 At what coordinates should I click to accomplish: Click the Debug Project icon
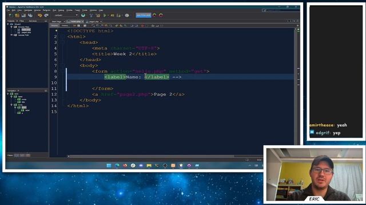click(113, 15)
